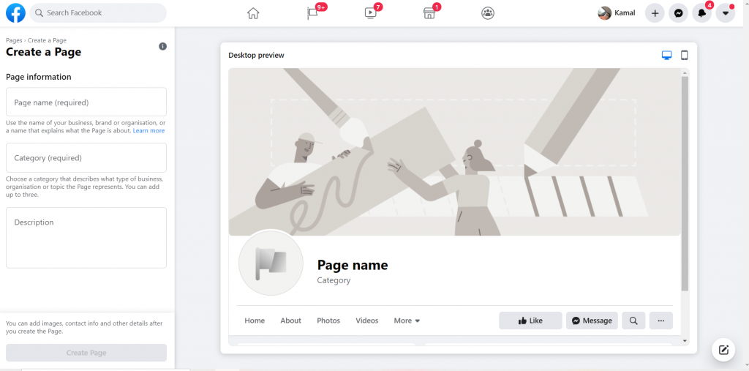Open the Facebook Home icon
The image size is (749, 371).
pos(253,13)
